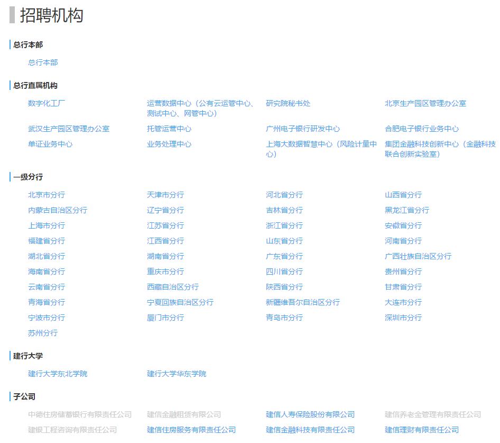
Task: Select 北京生产园区管理办公室
Action: pyautogui.click(x=426, y=103)
